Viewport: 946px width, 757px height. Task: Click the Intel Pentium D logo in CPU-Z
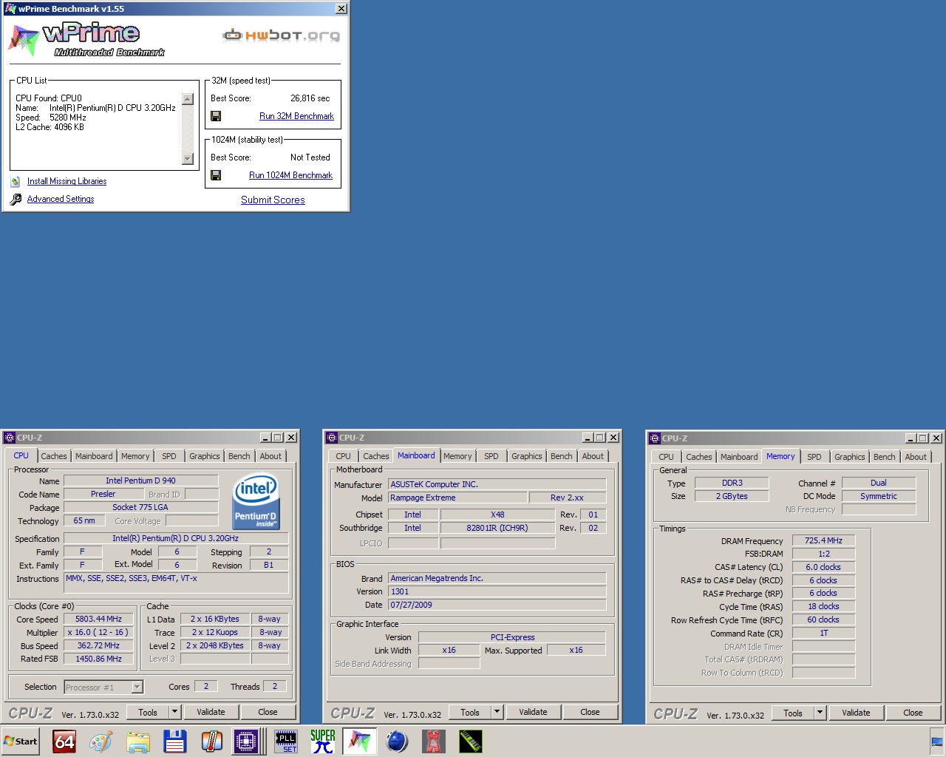point(256,501)
